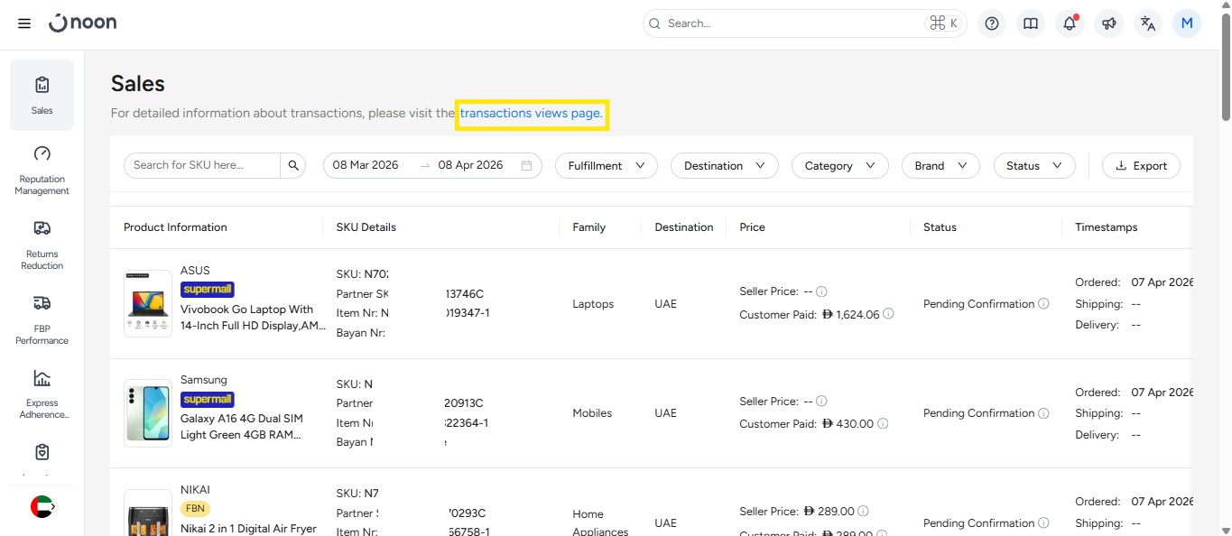Click the help question mark icon
The height and width of the screenshot is (536, 1232).
(x=992, y=23)
